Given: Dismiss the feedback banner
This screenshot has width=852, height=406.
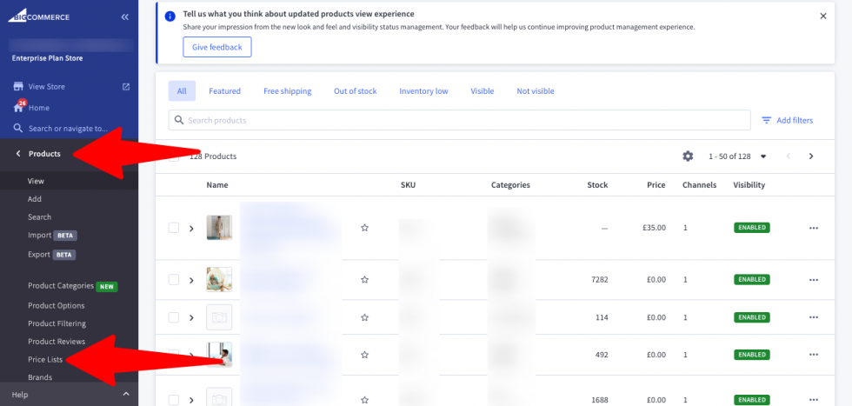Looking at the screenshot, I should 823,16.
